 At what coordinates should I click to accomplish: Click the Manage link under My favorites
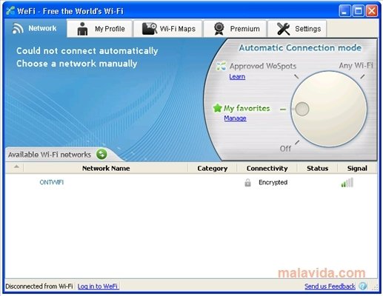point(235,118)
